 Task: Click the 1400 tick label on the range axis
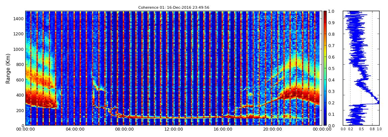(x=19, y=19)
